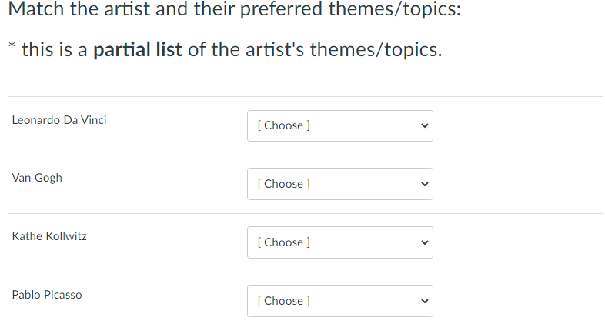Click the bold "partial list" text

pyautogui.click(x=138, y=51)
